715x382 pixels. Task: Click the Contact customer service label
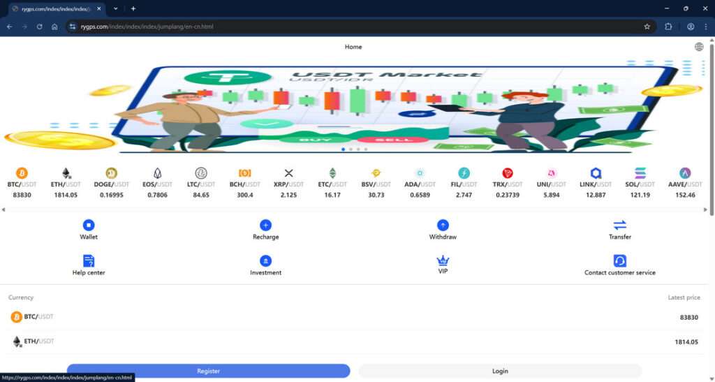pos(620,272)
